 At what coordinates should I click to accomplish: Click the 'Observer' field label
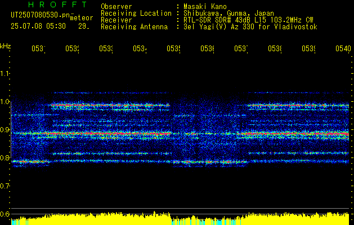click(116, 7)
